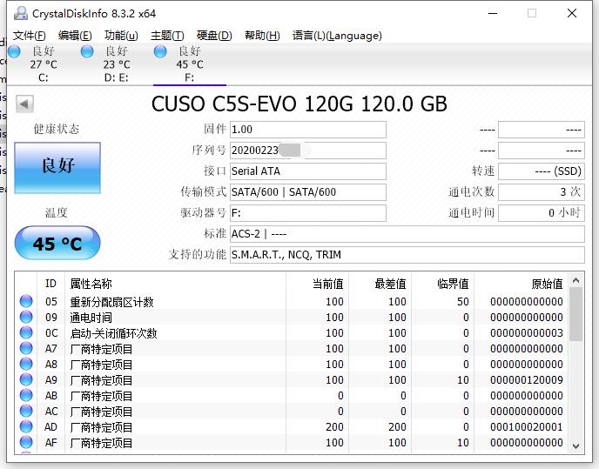Click the drive letter field F:
Image resolution: width=599 pixels, height=469 pixels.
click(x=308, y=212)
